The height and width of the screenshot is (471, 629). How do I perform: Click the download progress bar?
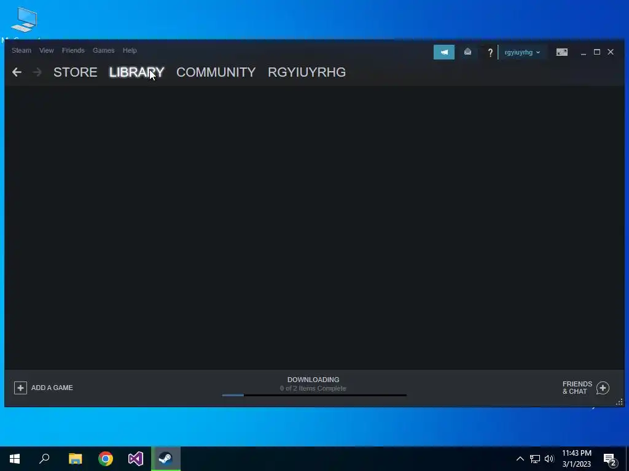click(314, 396)
